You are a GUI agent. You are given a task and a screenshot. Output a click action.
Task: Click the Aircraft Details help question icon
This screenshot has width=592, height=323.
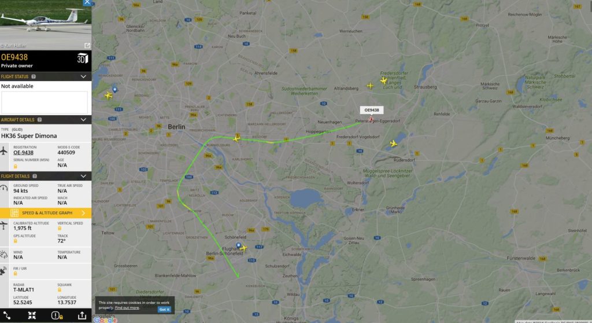pos(40,119)
